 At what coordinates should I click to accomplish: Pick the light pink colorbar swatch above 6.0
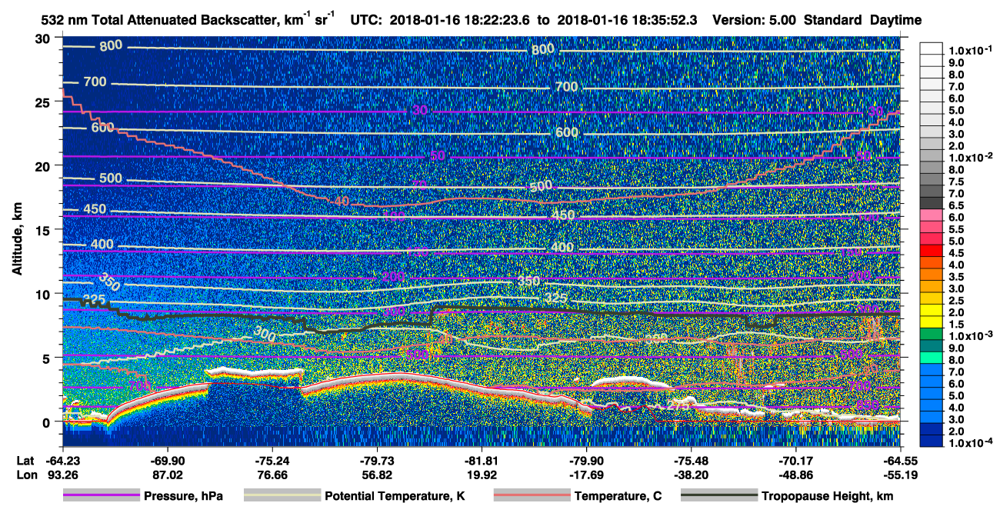click(931, 214)
